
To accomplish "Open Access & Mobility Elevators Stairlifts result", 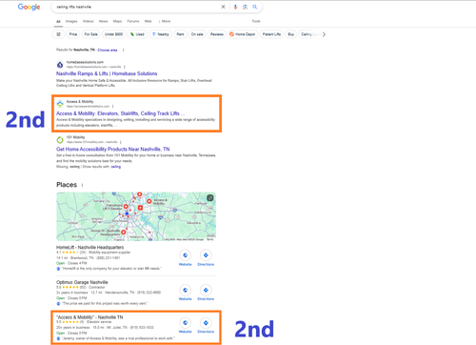I will tap(120, 113).
